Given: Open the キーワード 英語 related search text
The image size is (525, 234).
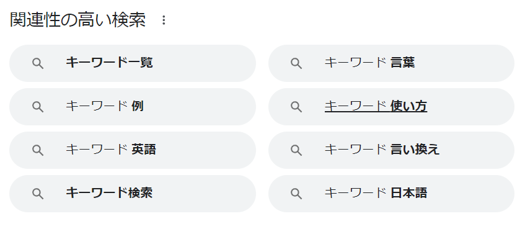Looking at the screenshot, I should [111, 150].
